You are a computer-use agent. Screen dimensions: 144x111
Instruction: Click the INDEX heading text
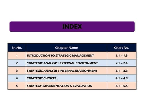click(72, 26)
